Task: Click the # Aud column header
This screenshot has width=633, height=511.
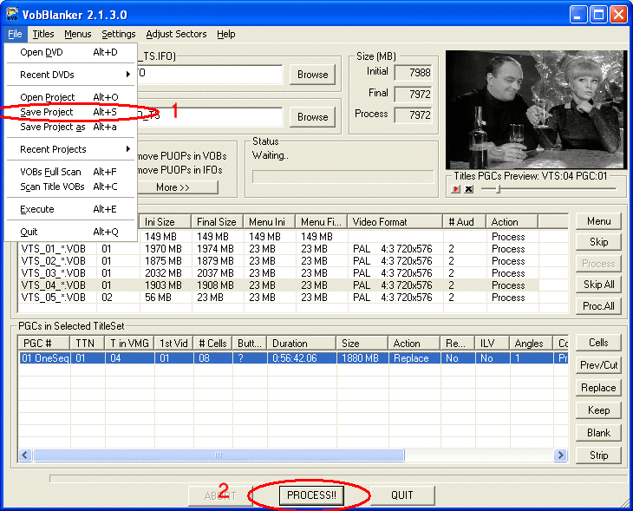Action: (464, 222)
